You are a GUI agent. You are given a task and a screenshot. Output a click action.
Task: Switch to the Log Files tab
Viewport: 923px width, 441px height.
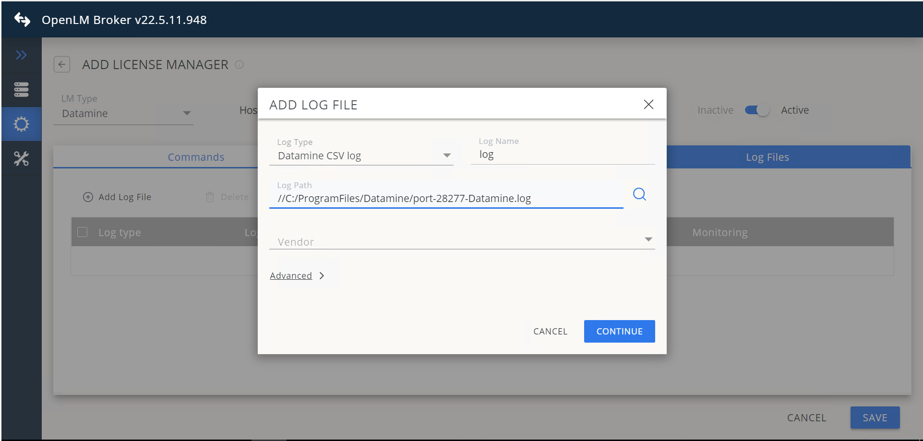pyautogui.click(x=767, y=157)
